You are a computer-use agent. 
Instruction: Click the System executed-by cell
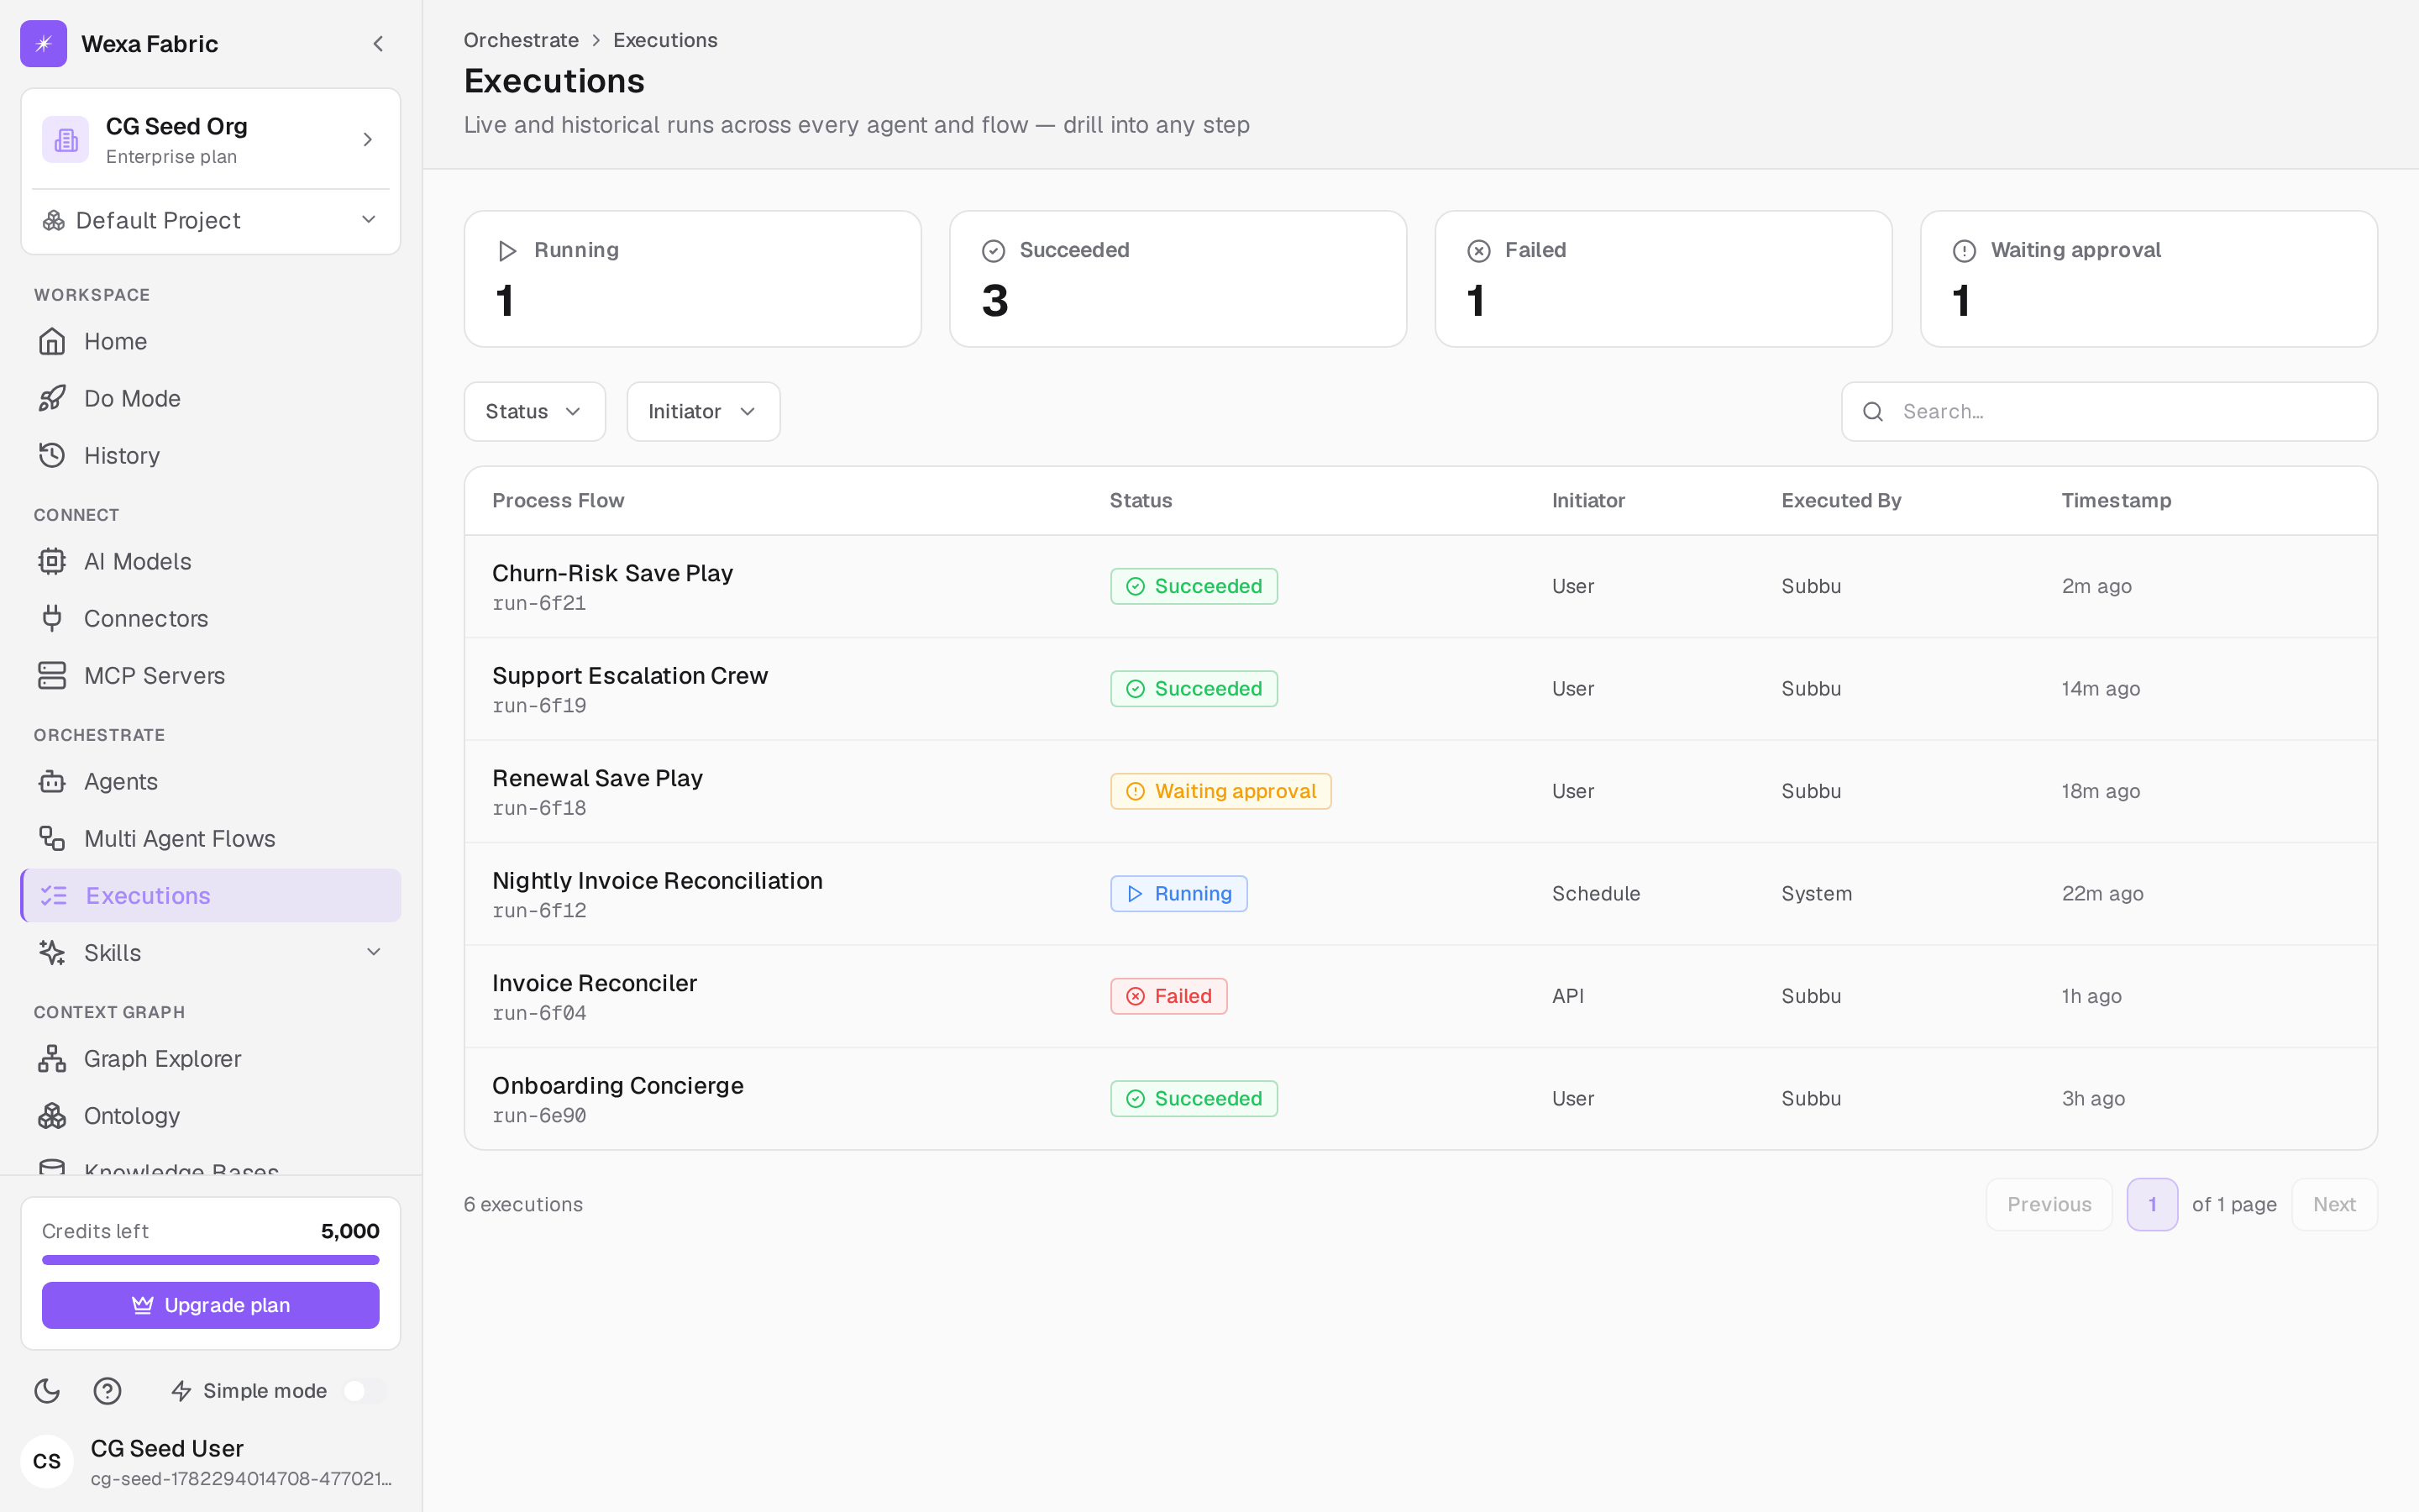(x=1816, y=894)
